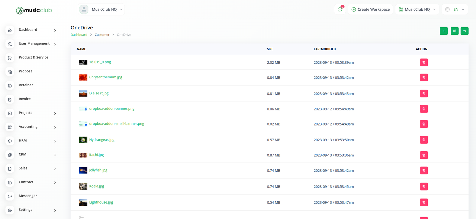
Task: Delete the Chrysanthemum.jpg file
Action: click(424, 77)
